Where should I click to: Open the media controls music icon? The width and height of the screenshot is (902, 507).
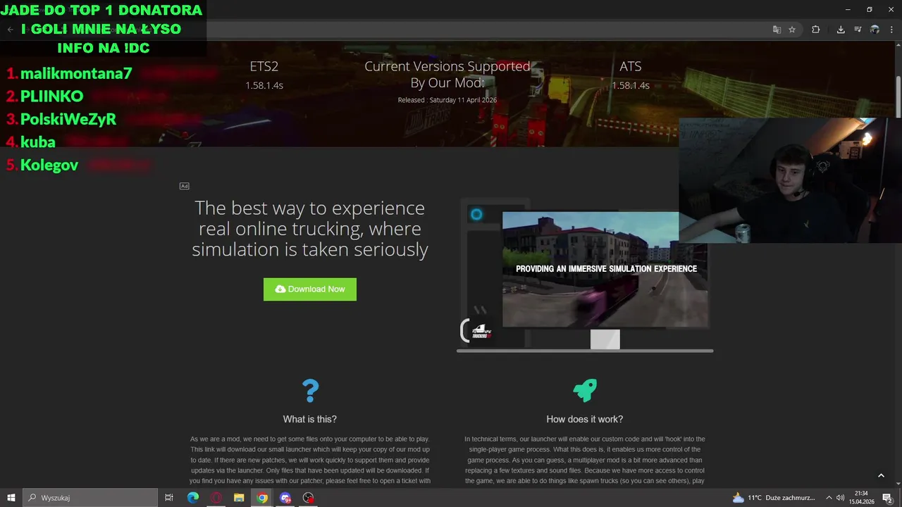(858, 30)
